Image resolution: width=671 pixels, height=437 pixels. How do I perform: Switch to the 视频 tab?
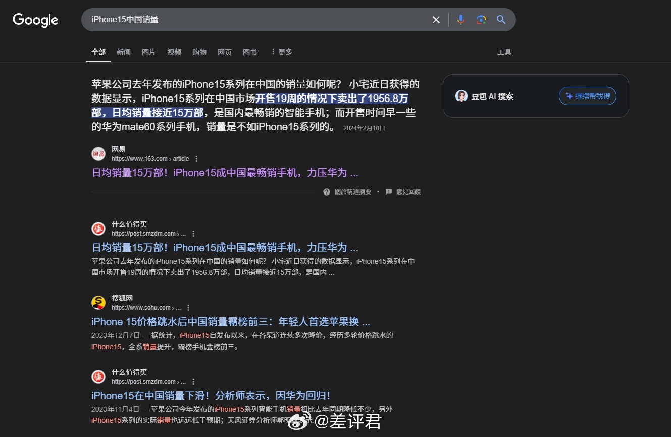point(174,52)
